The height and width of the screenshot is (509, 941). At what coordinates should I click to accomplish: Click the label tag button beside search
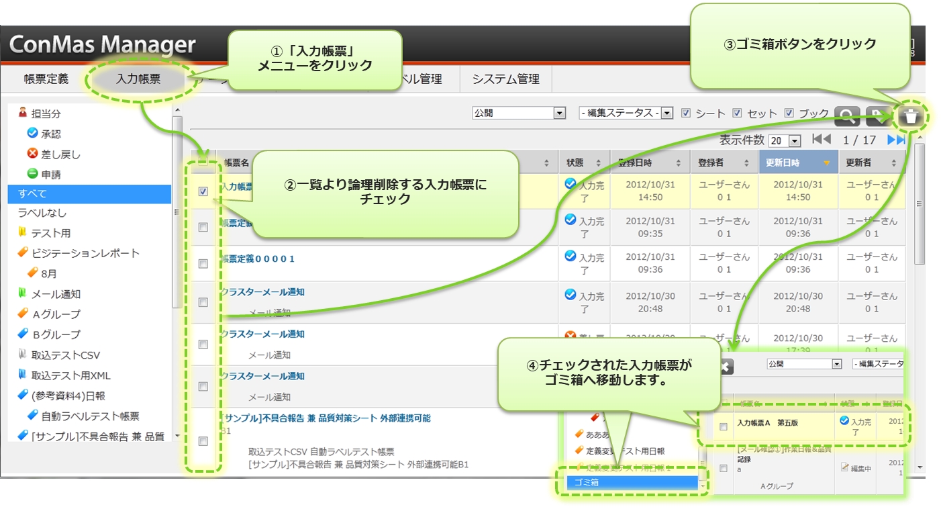[x=878, y=116]
